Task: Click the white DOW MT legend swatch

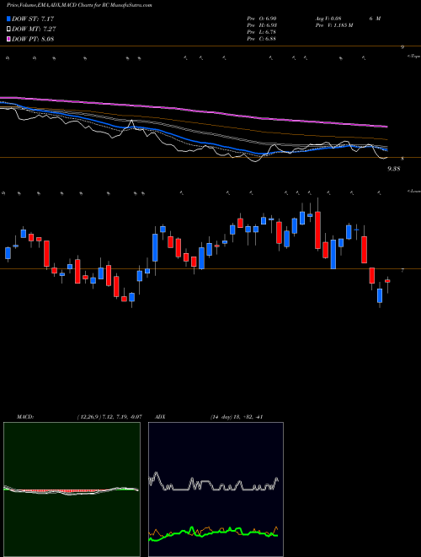Action: pos(8,30)
